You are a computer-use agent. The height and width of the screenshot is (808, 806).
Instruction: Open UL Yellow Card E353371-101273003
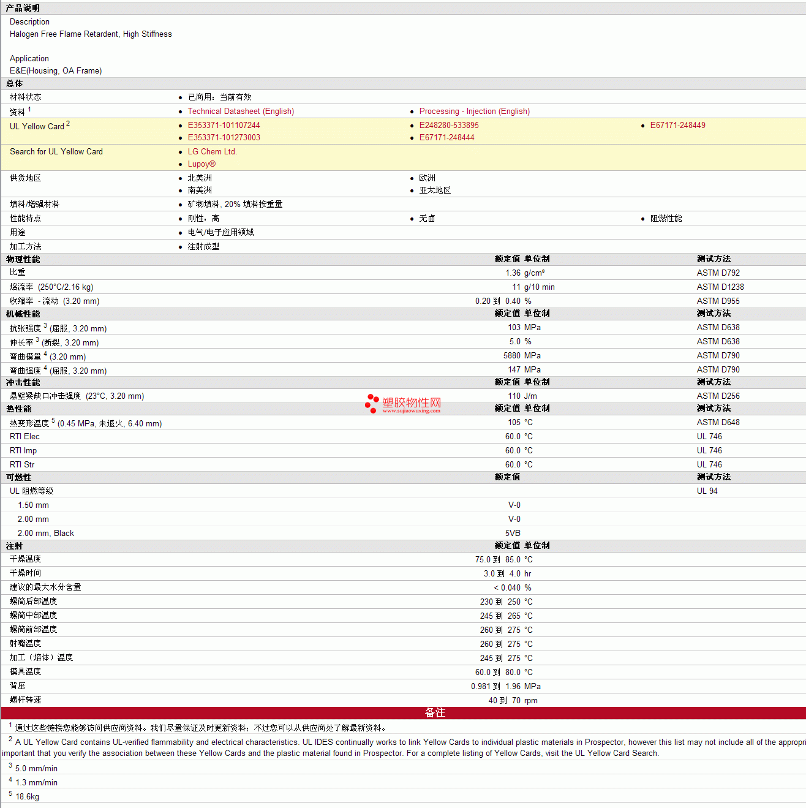(224, 138)
